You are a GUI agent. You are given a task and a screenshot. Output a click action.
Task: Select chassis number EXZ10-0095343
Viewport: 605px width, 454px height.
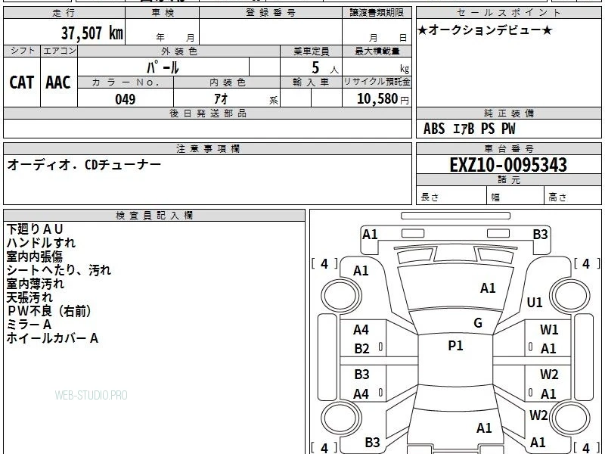click(x=508, y=165)
